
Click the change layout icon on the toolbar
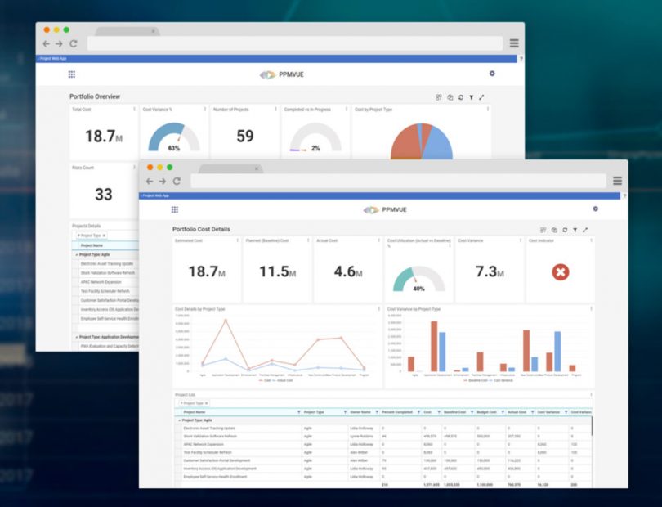coord(542,230)
